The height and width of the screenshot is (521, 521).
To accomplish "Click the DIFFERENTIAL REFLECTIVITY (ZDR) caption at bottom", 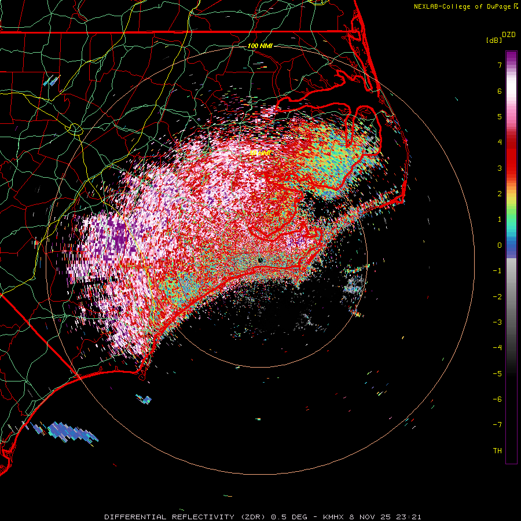I will tap(262, 517).
